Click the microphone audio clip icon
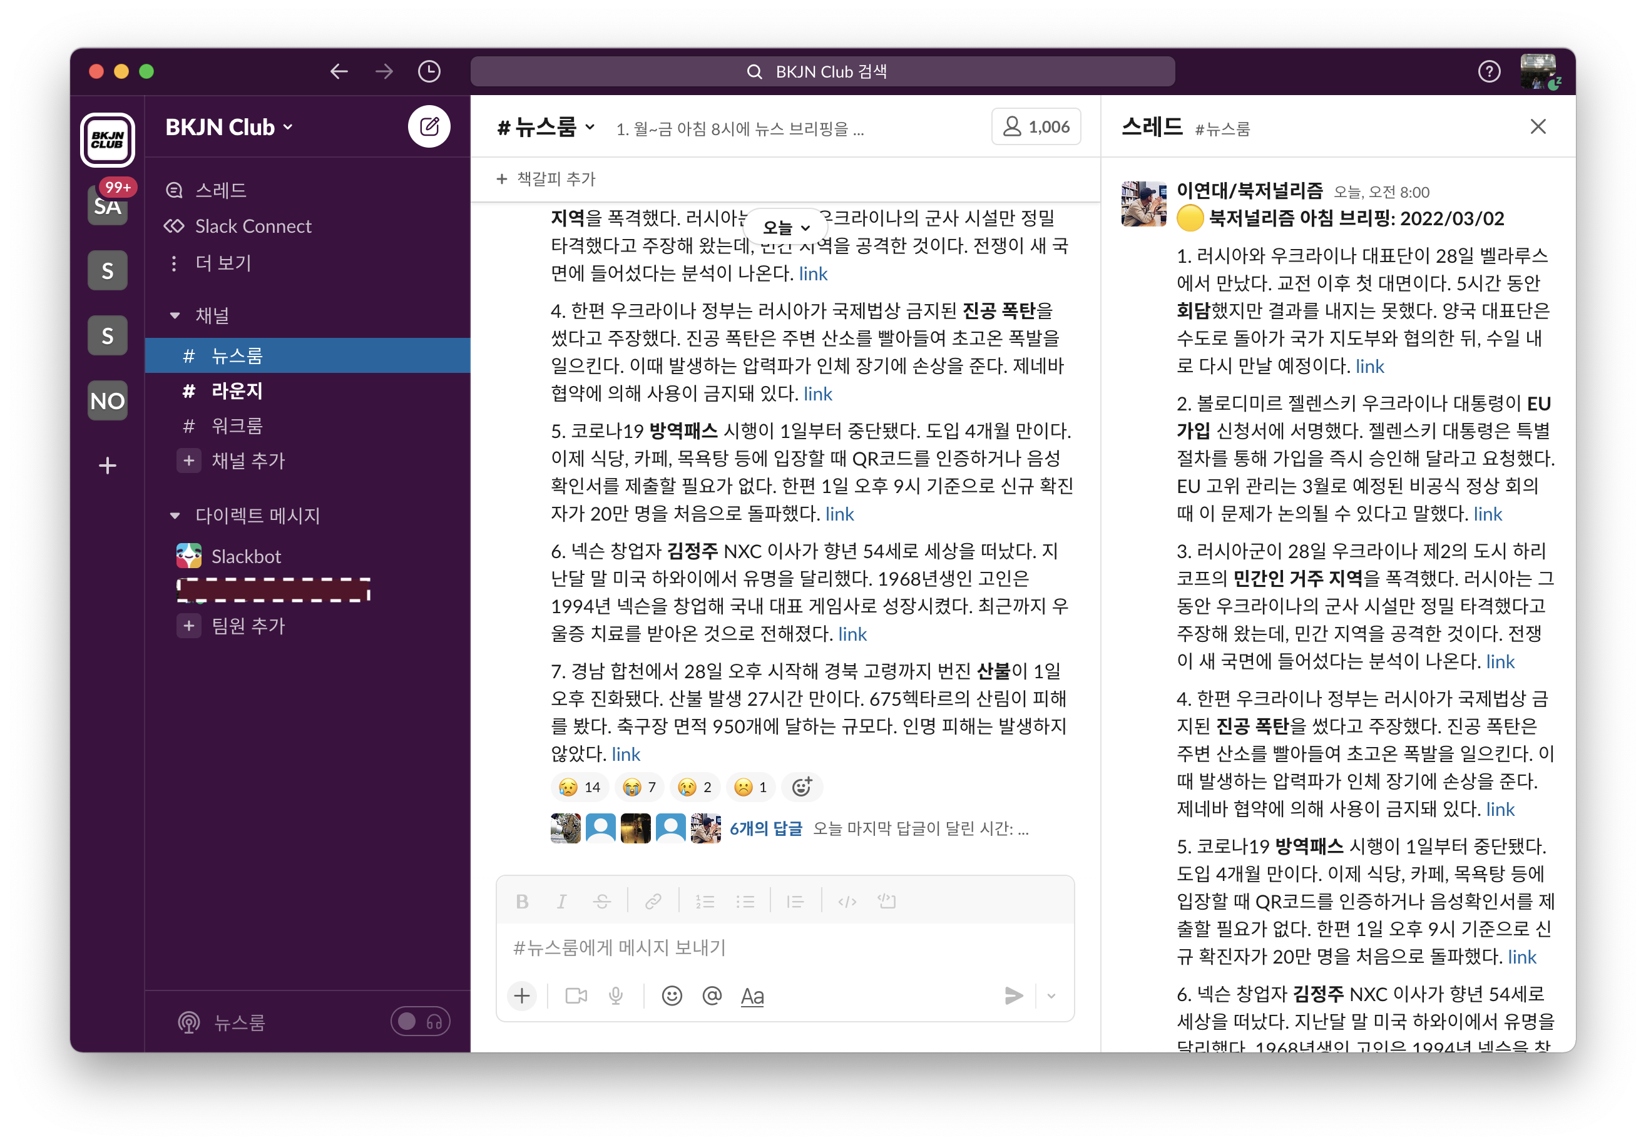The width and height of the screenshot is (1646, 1145). click(615, 995)
